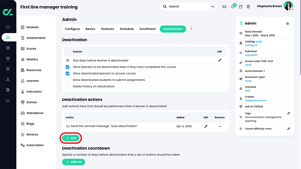
Task: Remove the auto deactivation canned message action
Action: pyautogui.click(x=219, y=126)
